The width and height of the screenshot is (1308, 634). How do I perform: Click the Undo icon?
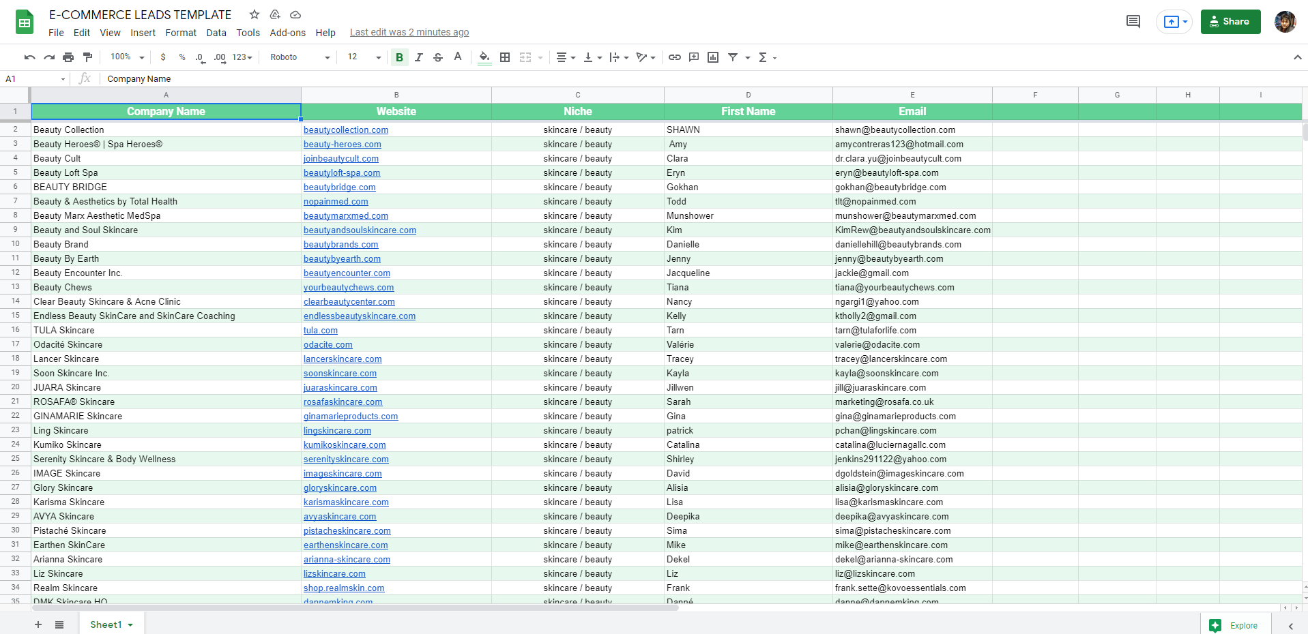coord(29,57)
